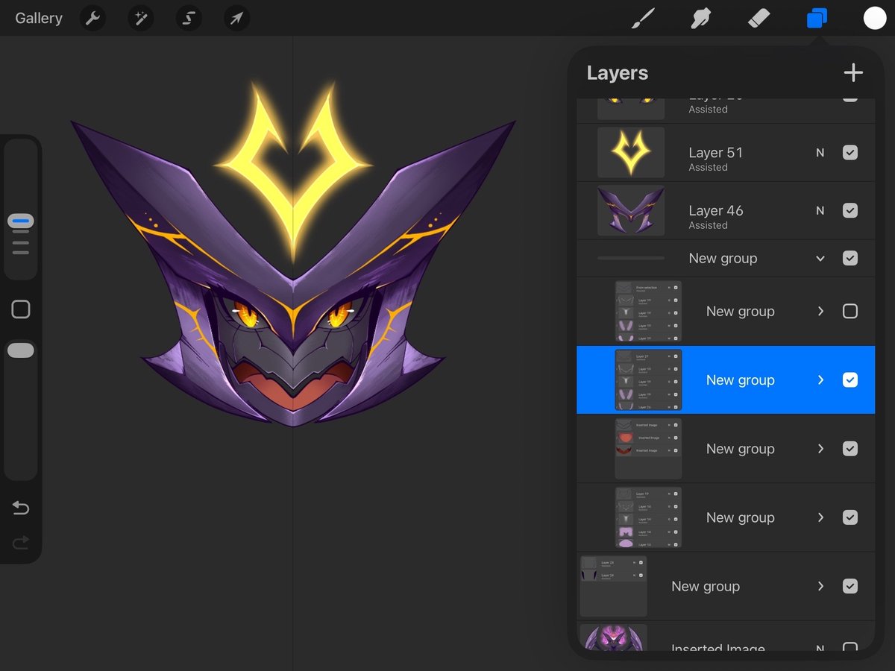Open the white active color circle
The width and height of the screenshot is (895, 671).
pos(875,18)
